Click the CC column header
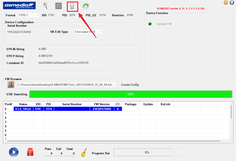This screenshot has height=161, width=236. (x=118, y=104)
